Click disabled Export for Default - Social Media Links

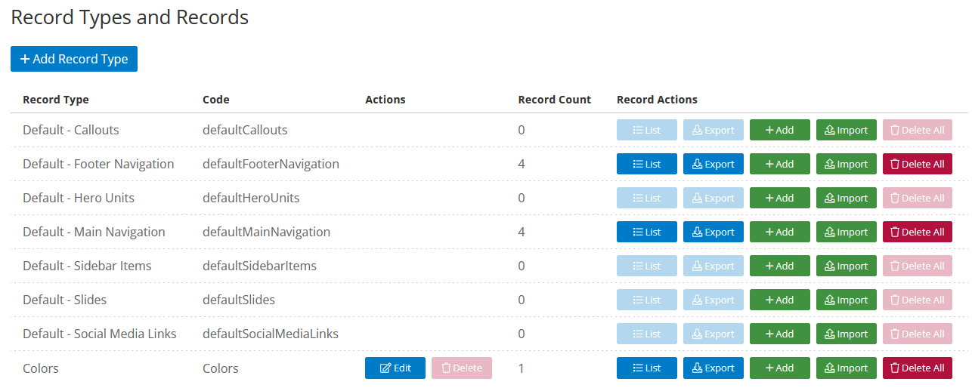click(714, 334)
